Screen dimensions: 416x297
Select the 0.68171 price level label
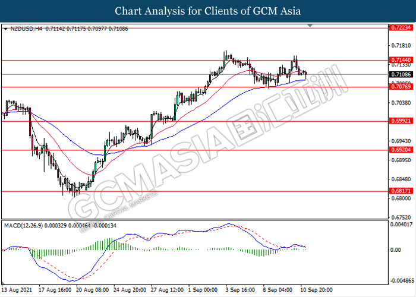401,191
